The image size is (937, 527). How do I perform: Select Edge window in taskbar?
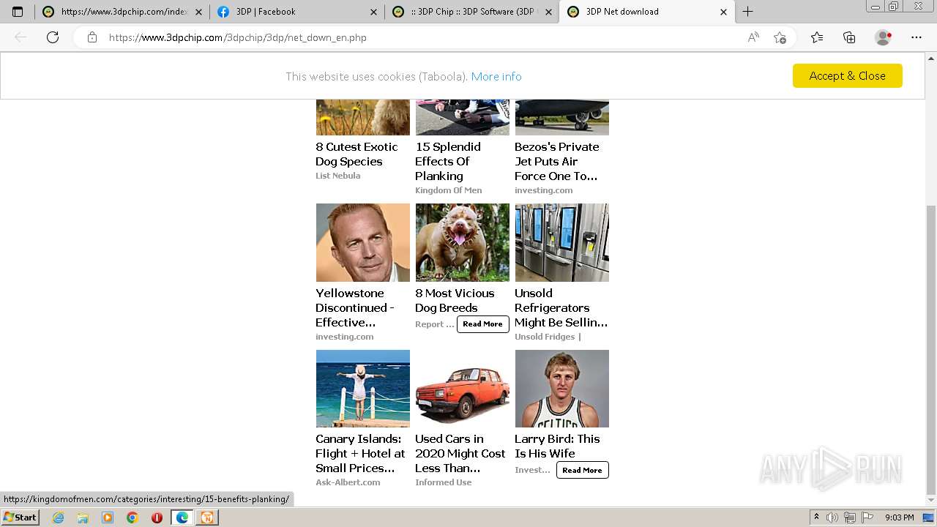[x=182, y=517]
